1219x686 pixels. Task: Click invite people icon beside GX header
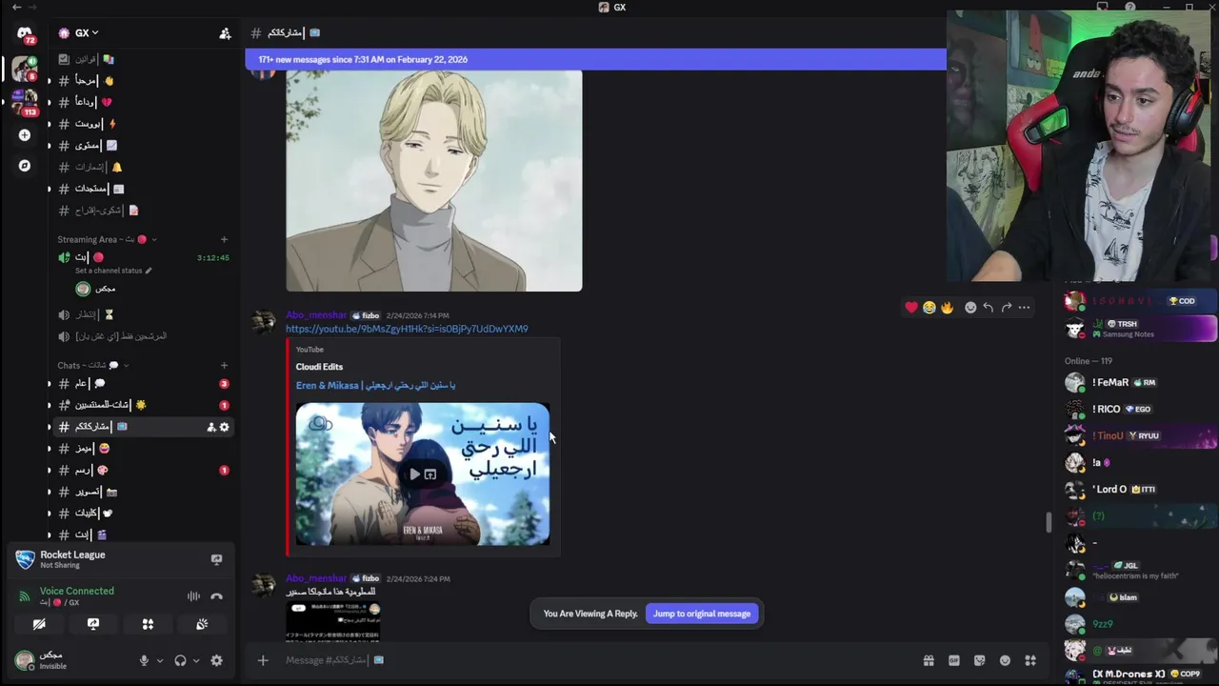click(x=225, y=33)
